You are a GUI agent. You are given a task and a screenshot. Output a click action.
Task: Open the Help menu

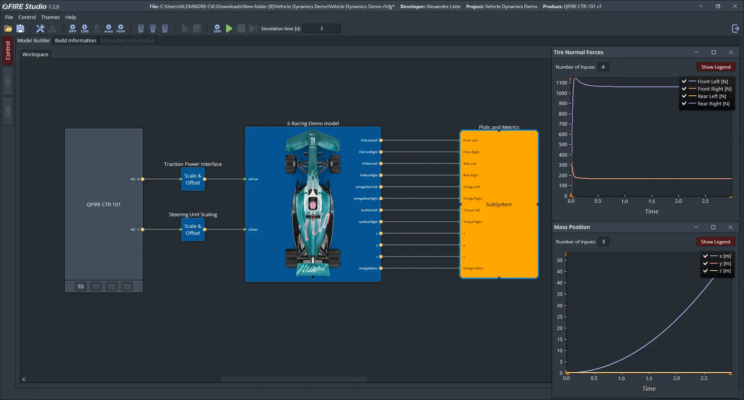click(71, 17)
